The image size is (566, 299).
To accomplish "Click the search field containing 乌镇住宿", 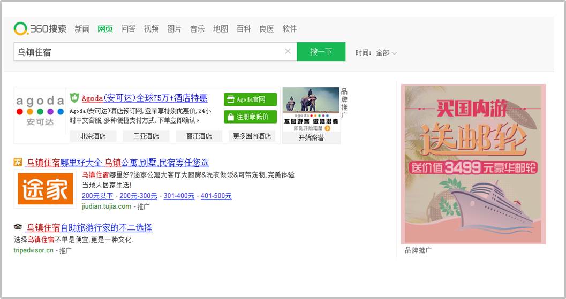I will [x=150, y=52].
